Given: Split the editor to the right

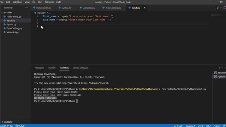Looking at the screenshot, I should click(225, 8).
